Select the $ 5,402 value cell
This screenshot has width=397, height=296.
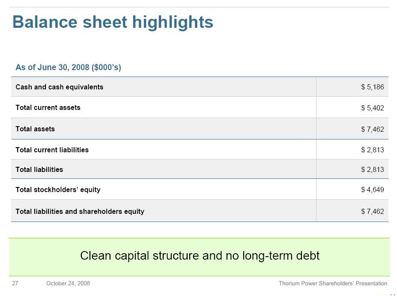tap(372, 108)
